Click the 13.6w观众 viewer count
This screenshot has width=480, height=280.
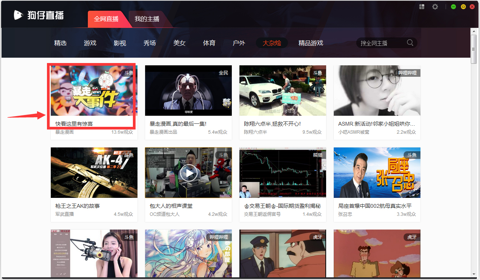point(122,132)
